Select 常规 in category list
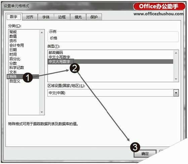The image size is (188, 164). 13,32
